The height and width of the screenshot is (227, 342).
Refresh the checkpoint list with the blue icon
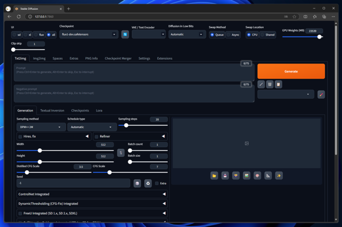pyautogui.click(x=125, y=34)
